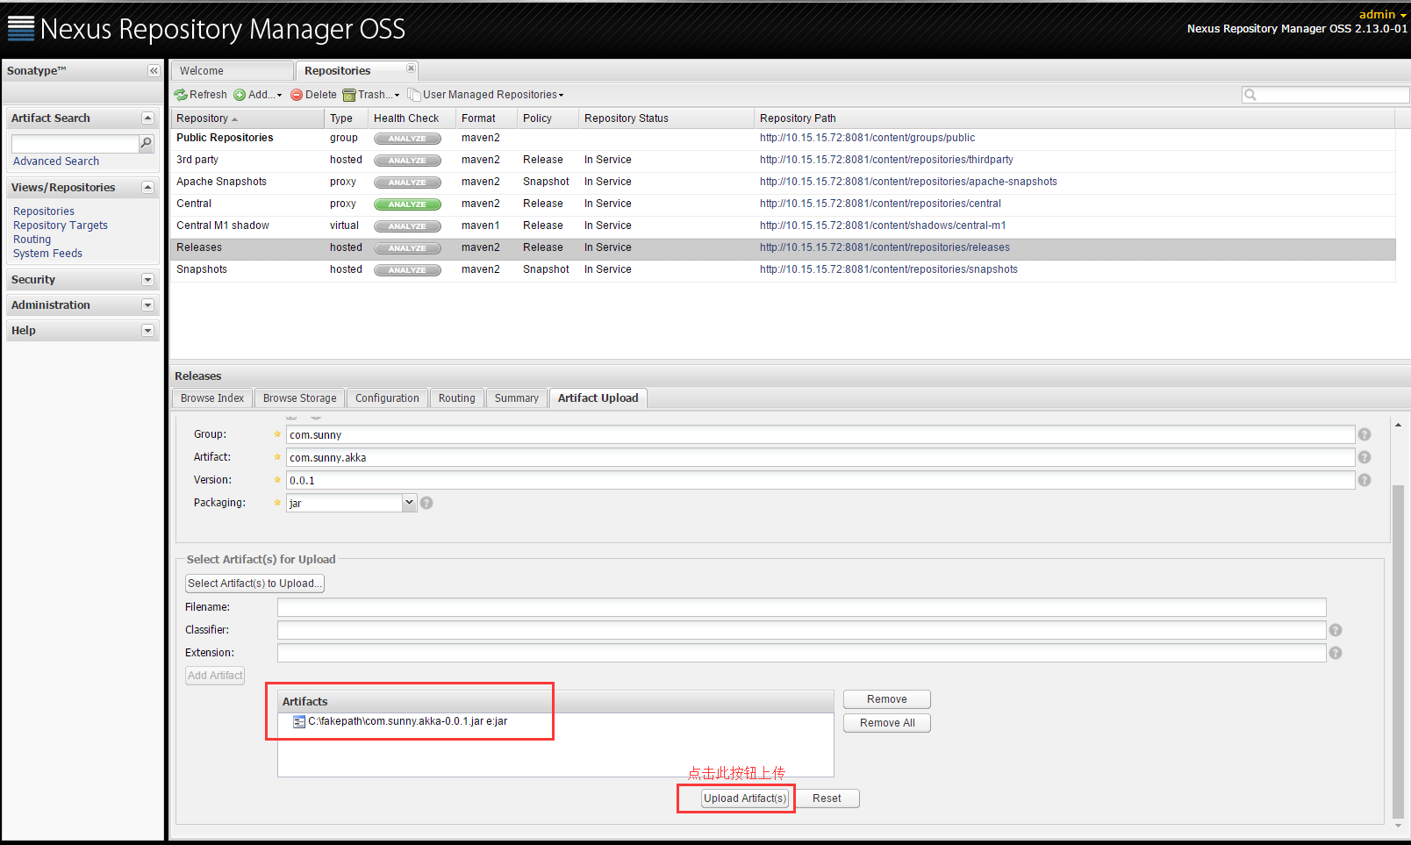Open the Packaging jar dropdown

pos(409,503)
